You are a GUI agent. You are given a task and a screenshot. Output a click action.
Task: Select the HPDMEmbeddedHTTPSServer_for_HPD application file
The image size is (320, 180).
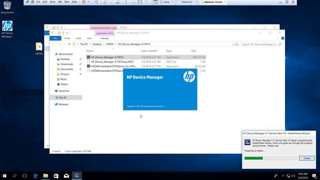coord(146,66)
